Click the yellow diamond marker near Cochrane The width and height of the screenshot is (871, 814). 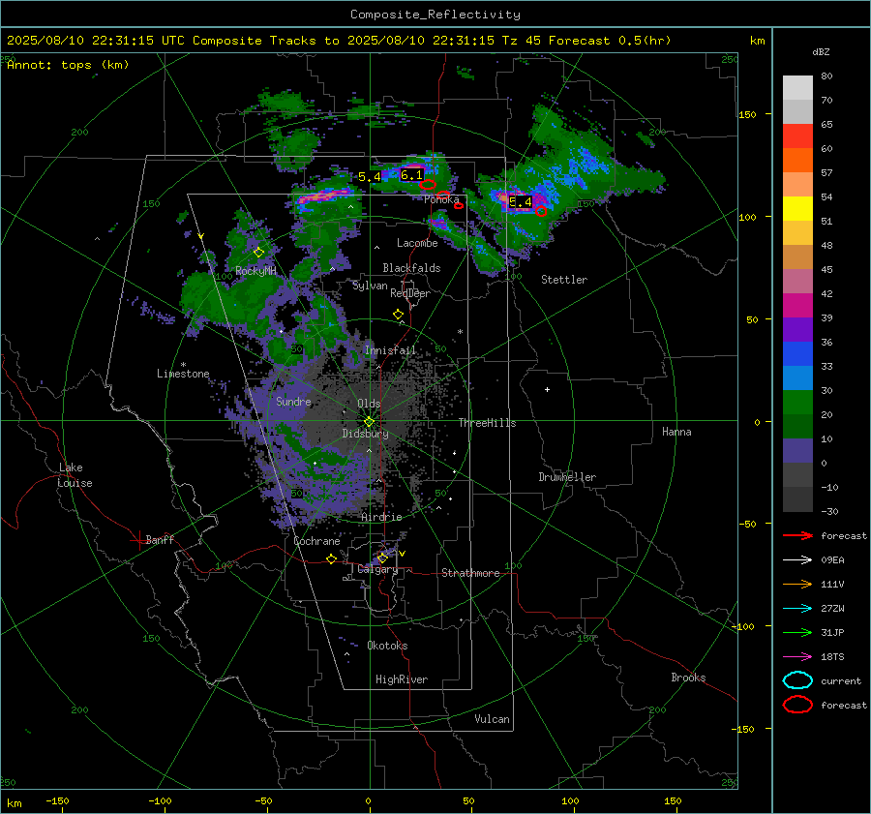click(x=332, y=559)
